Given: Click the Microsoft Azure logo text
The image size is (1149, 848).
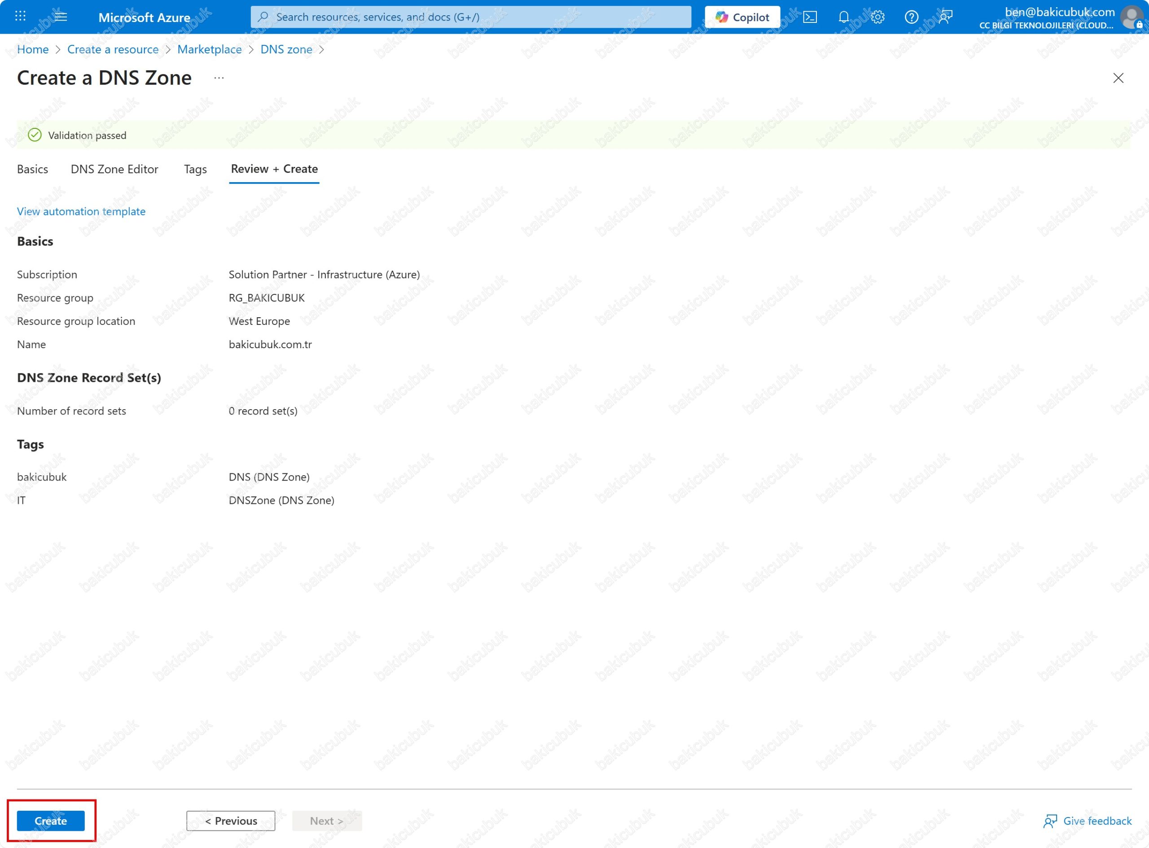Looking at the screenshot, I should coord(144,17).
